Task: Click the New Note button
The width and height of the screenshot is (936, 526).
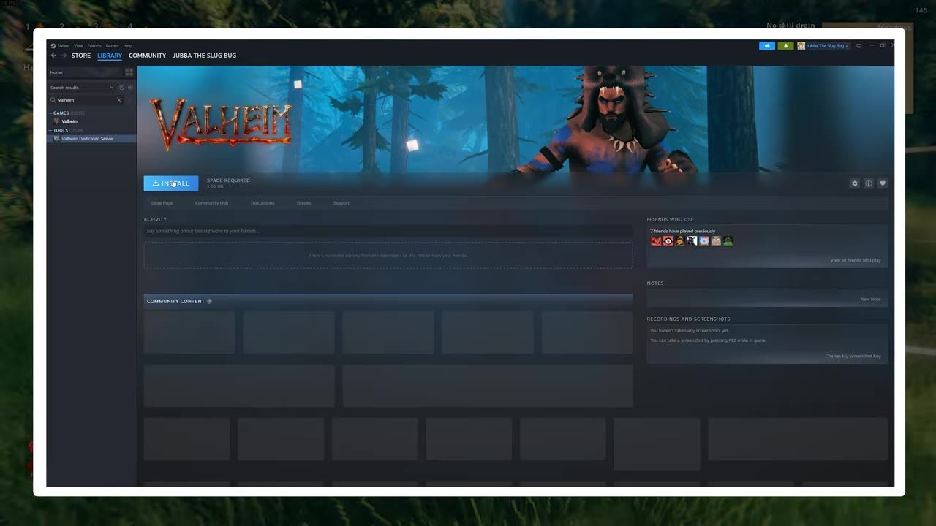Action: [870, 300]
